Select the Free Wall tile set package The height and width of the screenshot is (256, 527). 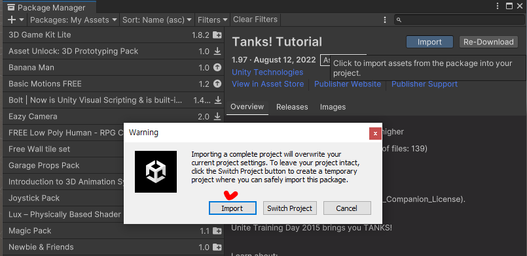64,149
